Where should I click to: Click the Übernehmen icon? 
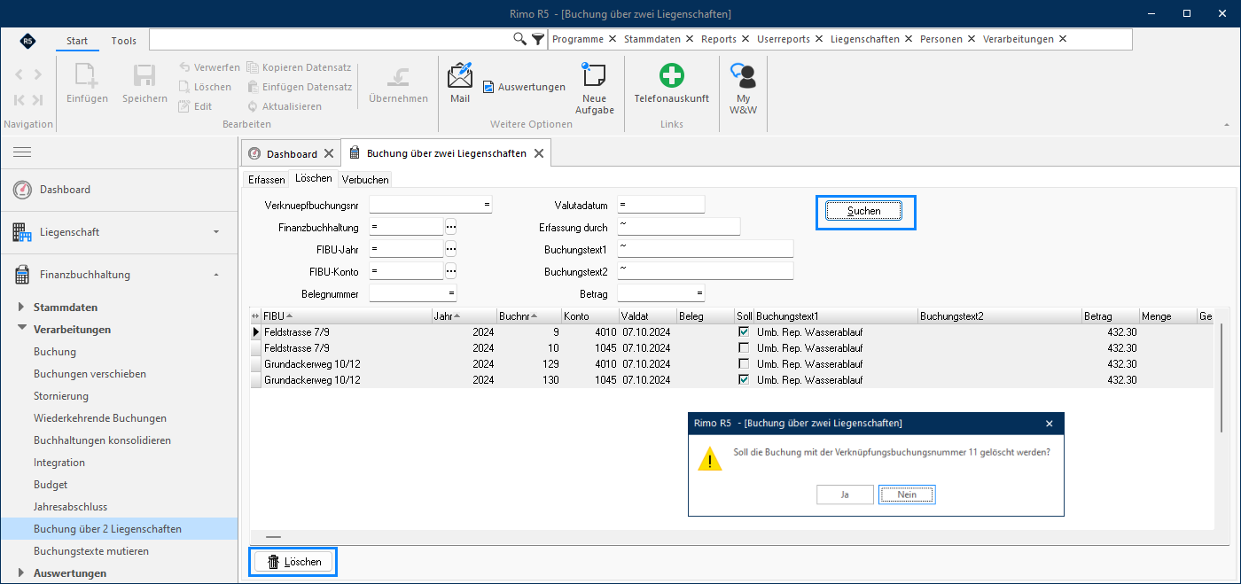click(x=398, y=76)
